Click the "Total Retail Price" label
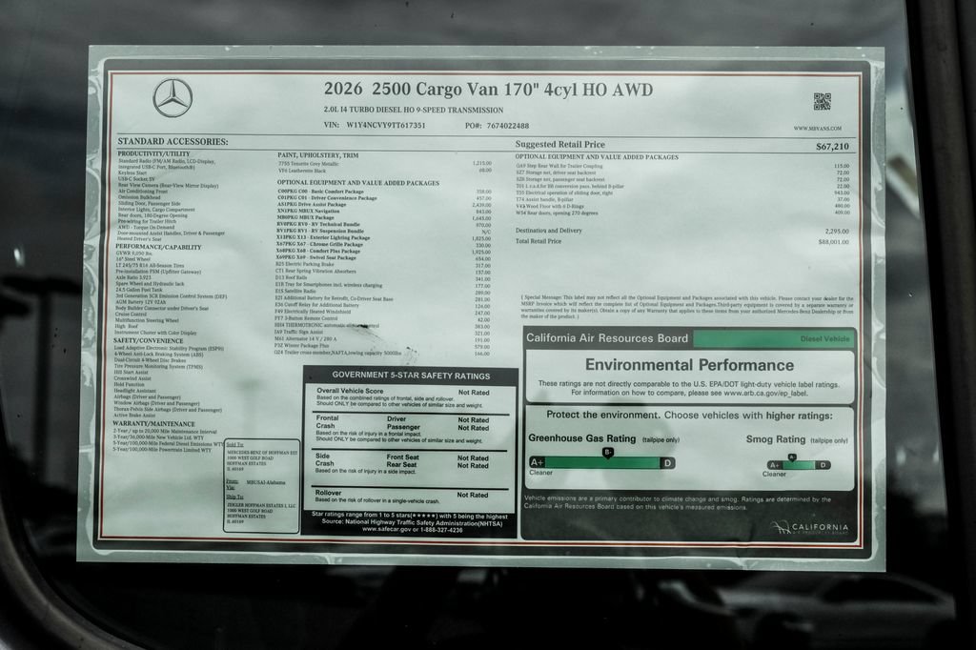This screenshot has height=650, width=976. tap(538, 241)
